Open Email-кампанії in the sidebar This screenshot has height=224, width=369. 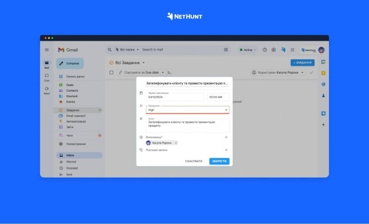76,116
